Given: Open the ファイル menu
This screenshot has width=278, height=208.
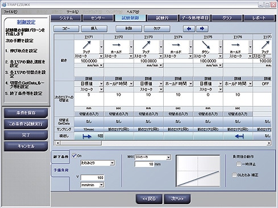Looking at the screenshot, I should (11, 12).
